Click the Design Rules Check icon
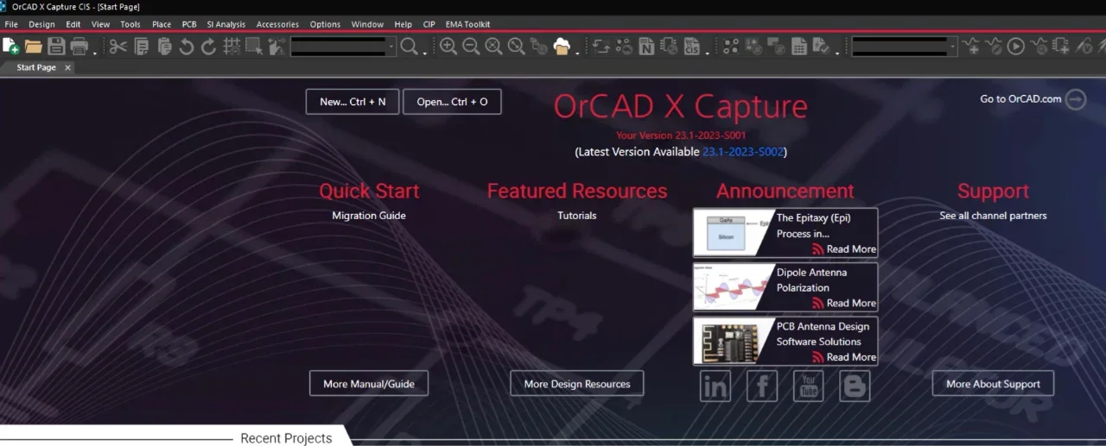 (821, 47)
